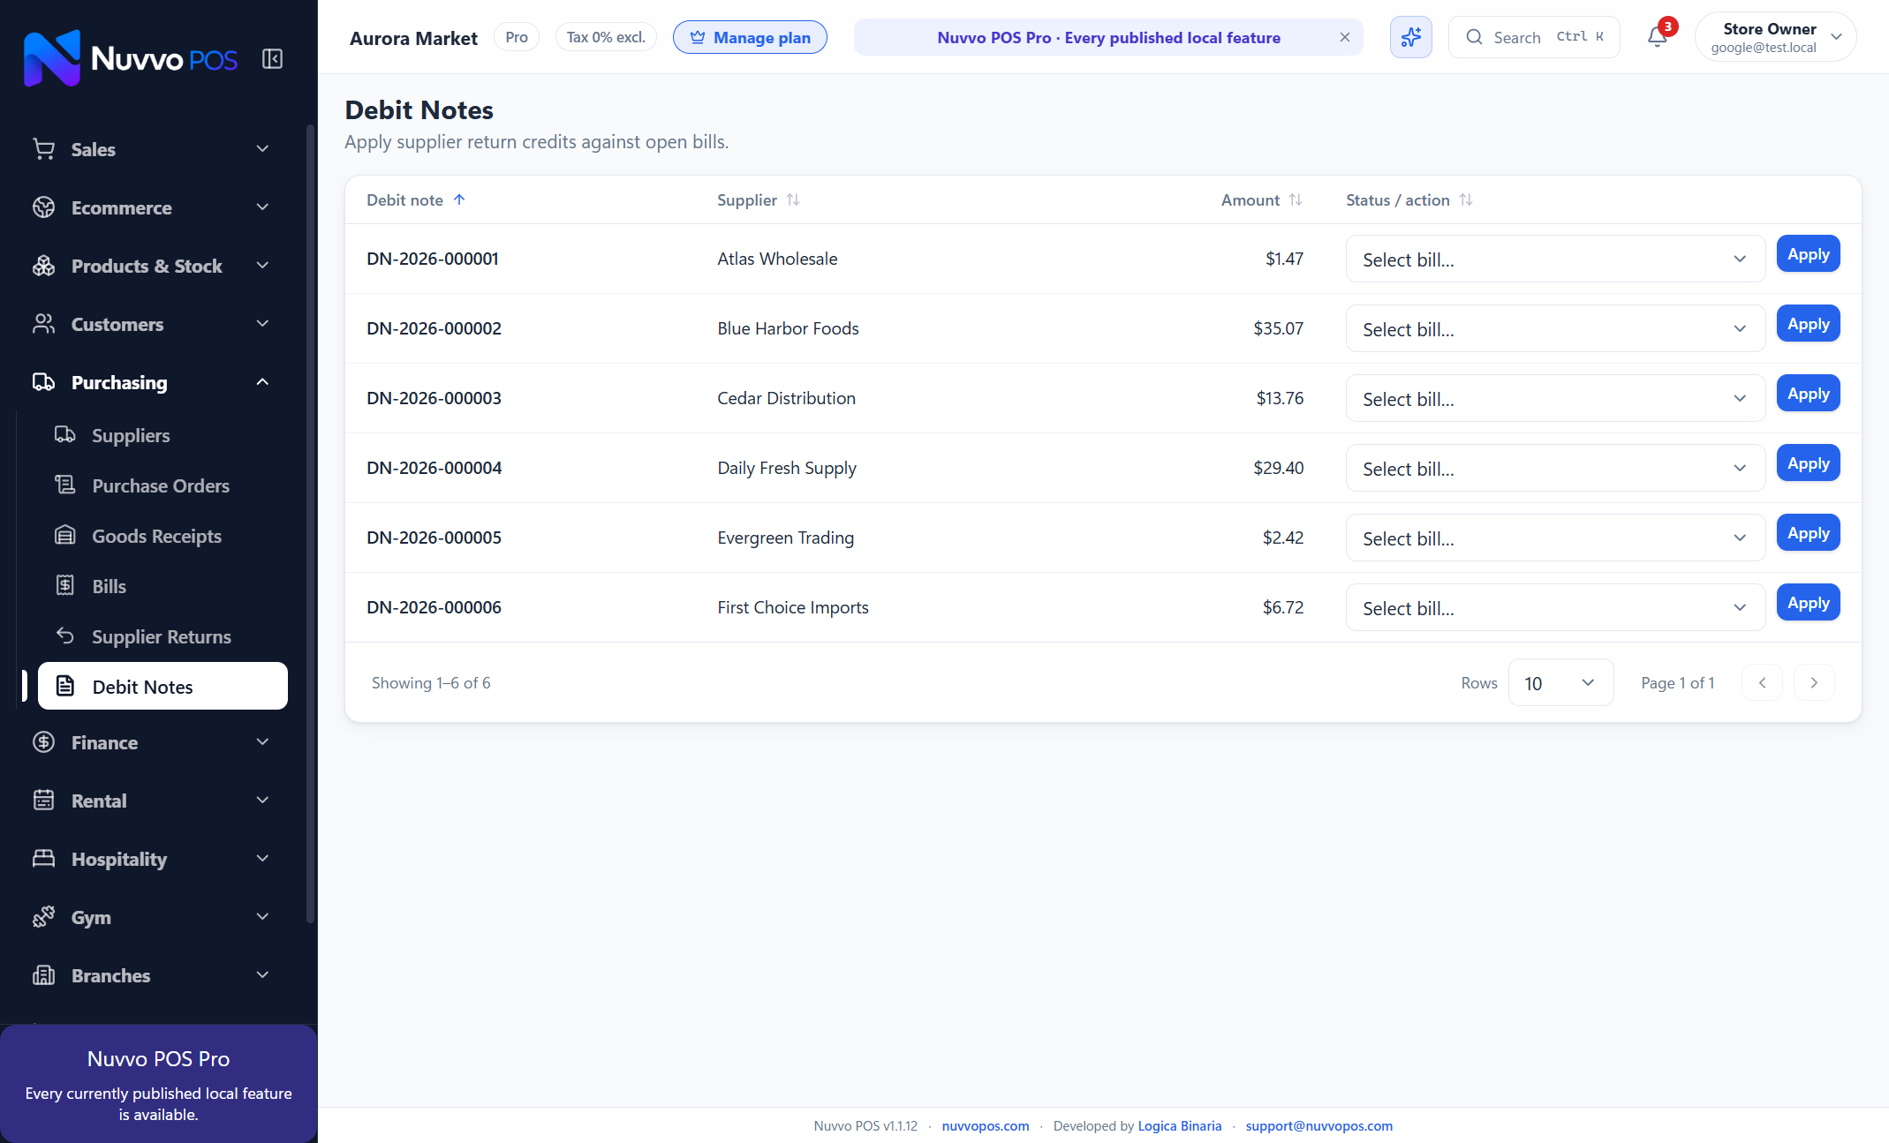Click Manage plan button

750,37
